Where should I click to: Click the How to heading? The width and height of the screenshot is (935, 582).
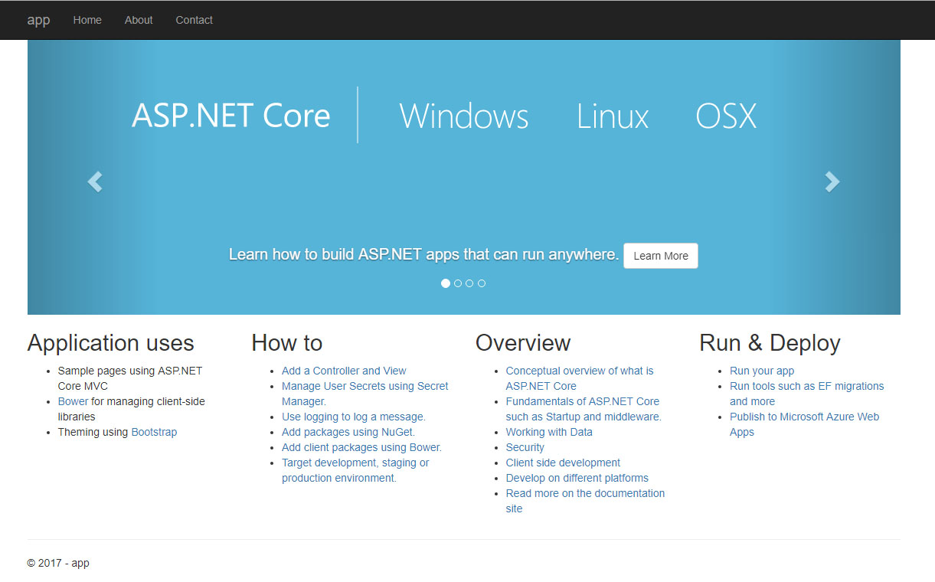coord(287,342)
